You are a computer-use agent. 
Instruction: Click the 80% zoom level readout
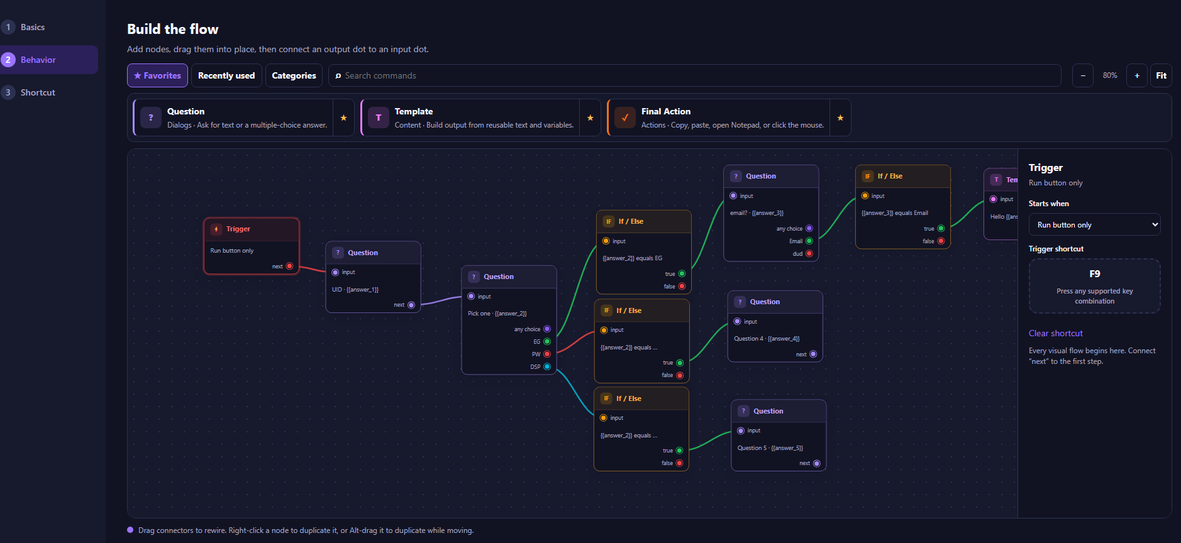pos(1110,75)
